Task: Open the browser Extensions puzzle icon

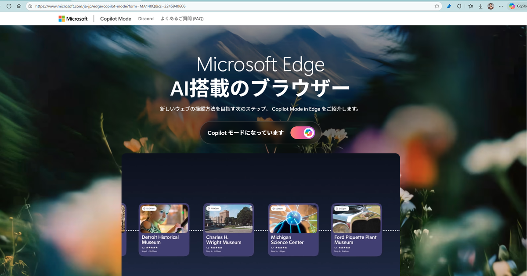Action: [459, 6]
